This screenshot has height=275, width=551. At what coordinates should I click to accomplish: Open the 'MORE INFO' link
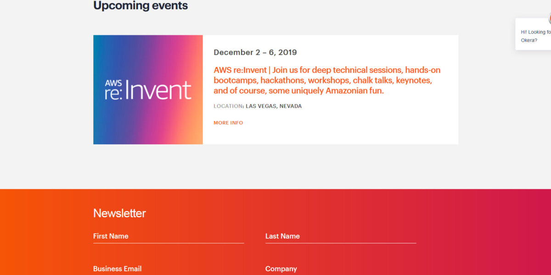point(228,123)
